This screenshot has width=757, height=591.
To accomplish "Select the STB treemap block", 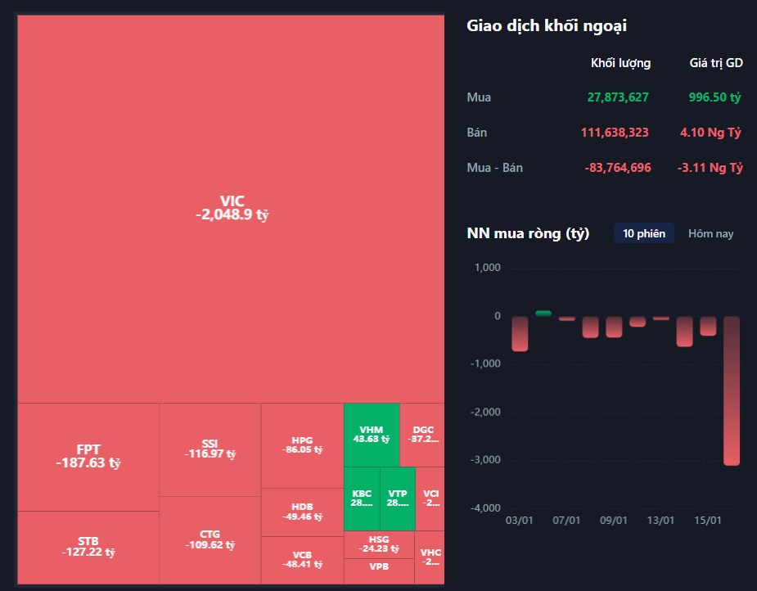I will (88, 546).
